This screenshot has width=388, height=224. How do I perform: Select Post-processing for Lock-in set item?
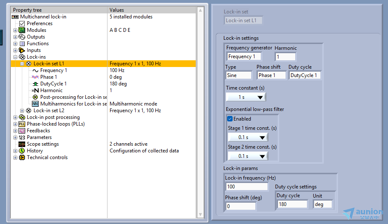pos(73,97)
